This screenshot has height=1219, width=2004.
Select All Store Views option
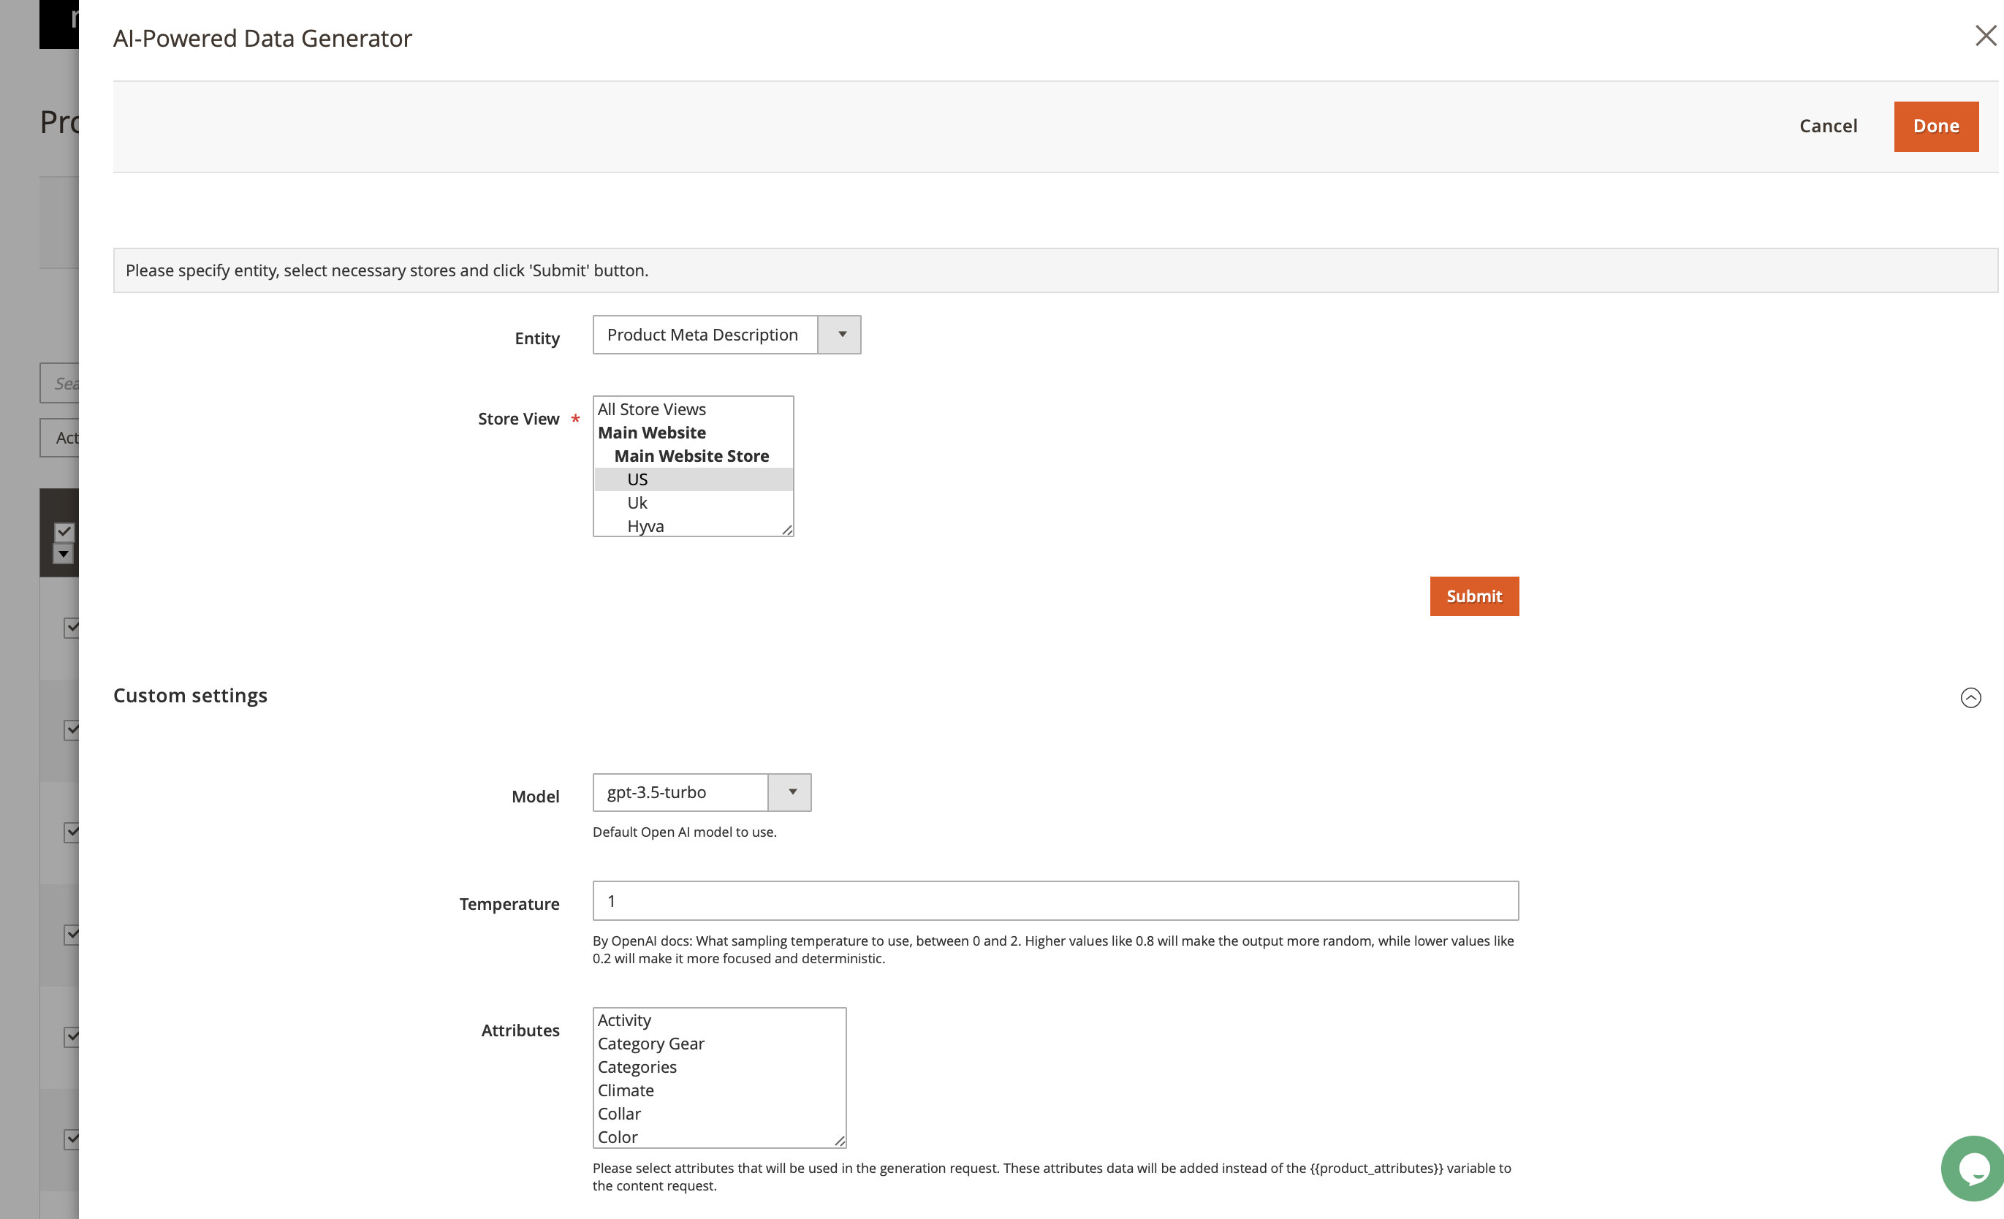click(693, 409)
